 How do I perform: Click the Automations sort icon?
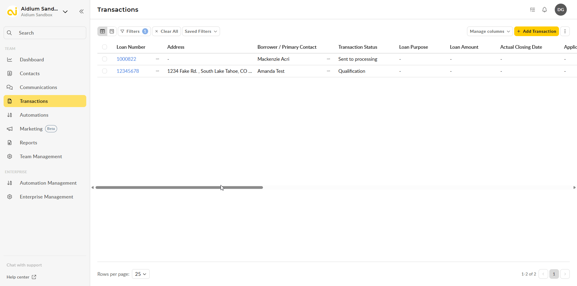10,115
